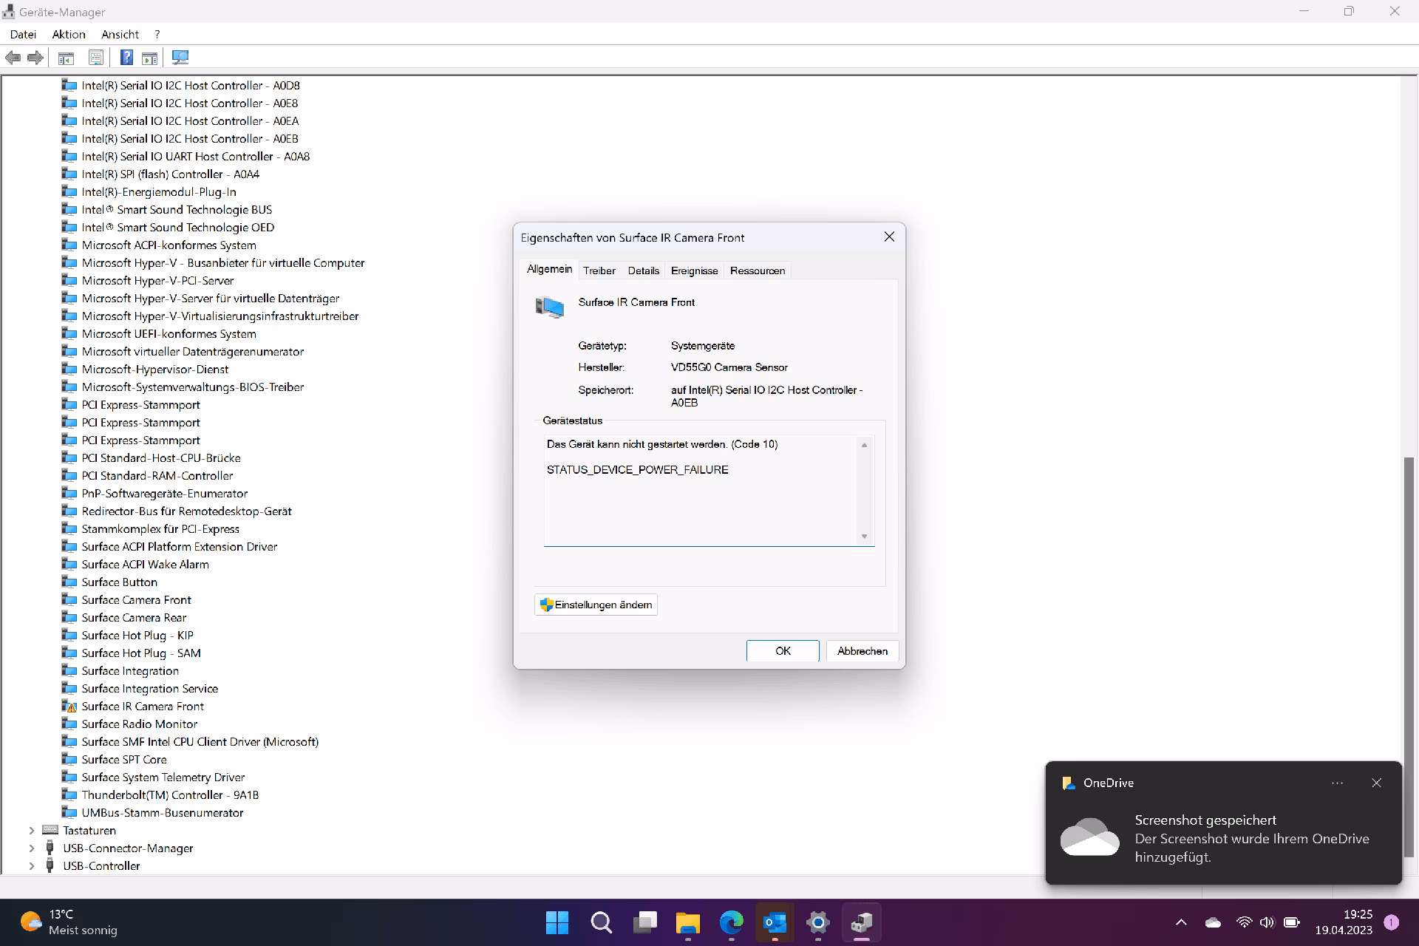Viewport: 1419px width, 946px height.
Task: Click Abbrechen to dismiss the dialog
Action: pyautogui.click(x=861, y=651)
